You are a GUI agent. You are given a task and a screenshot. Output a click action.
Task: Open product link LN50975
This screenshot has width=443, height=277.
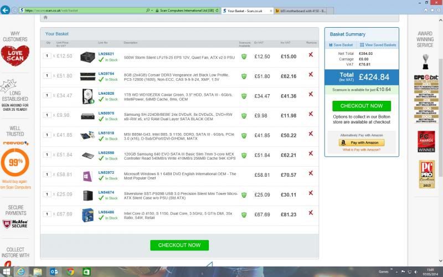click(x=106, y=113)
